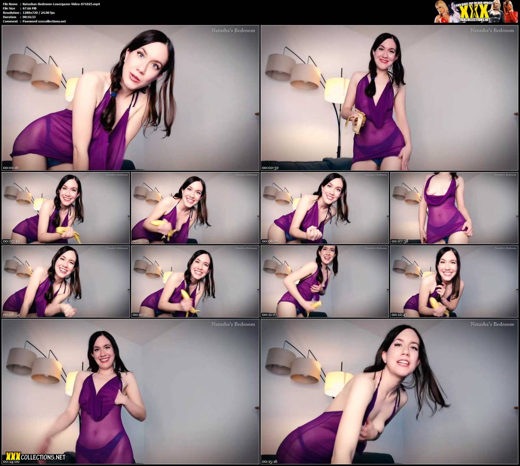The width and height of the screenshot is (520, 466).
Task: Open the thumbnail marked 00:07:38
Action: 454,208
